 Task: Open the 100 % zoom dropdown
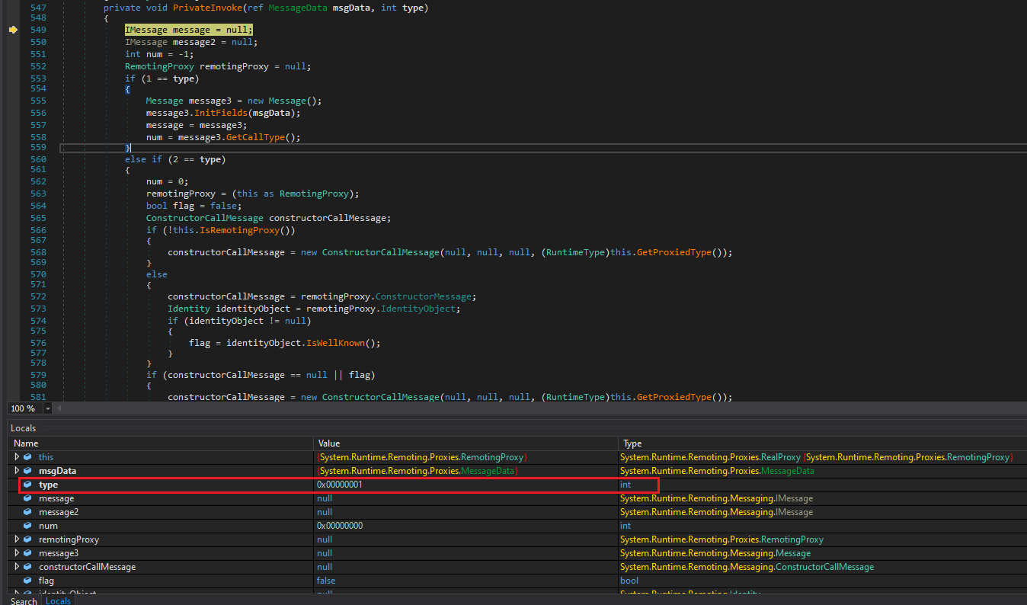coord(48,409)
